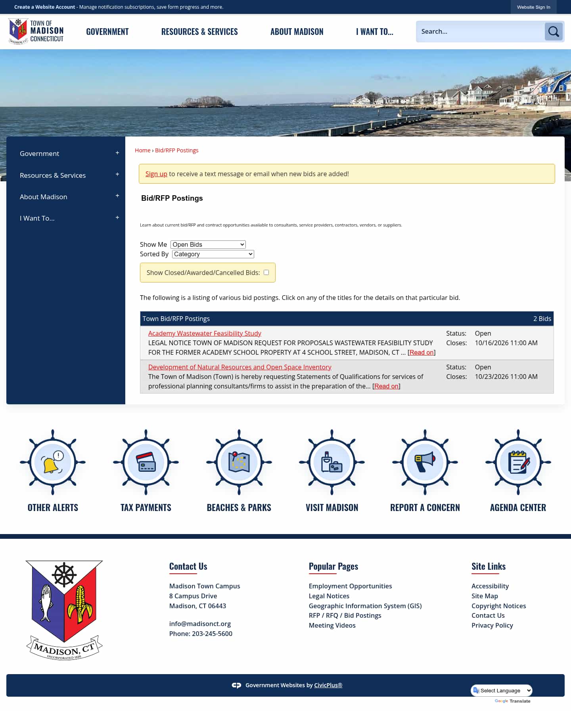Open Development of Natural Resources bid link

click(240, 367)
